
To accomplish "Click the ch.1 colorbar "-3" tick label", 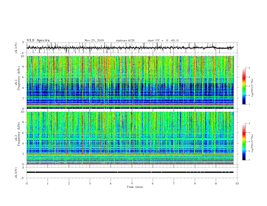I will click(x=249, y=68).
